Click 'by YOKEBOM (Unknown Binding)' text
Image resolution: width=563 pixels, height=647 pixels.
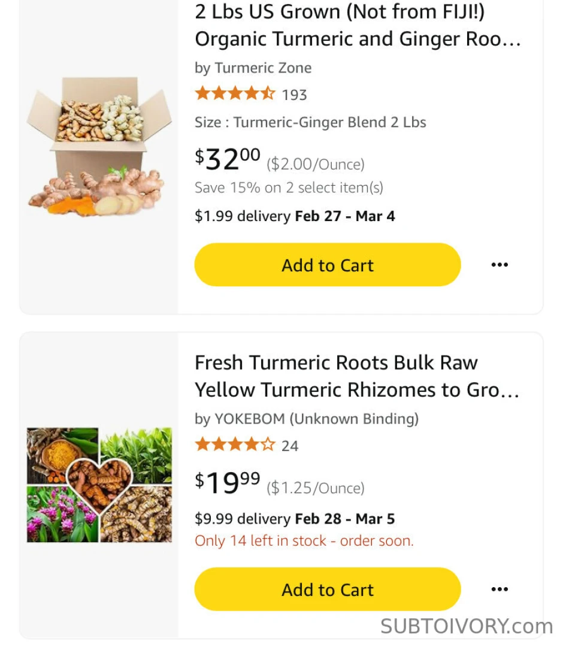306,419
